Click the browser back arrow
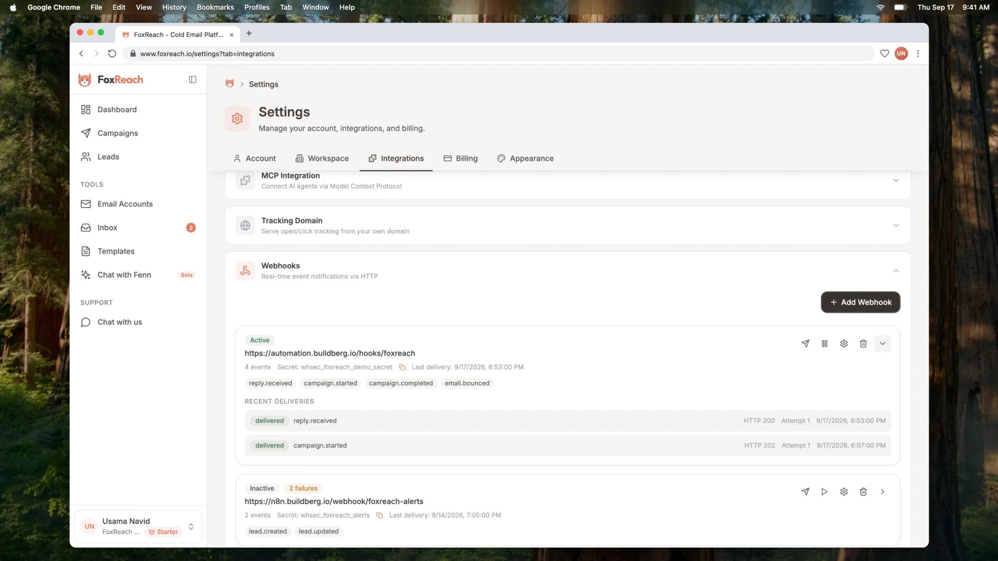998x561 pixels. click(81, 53)
